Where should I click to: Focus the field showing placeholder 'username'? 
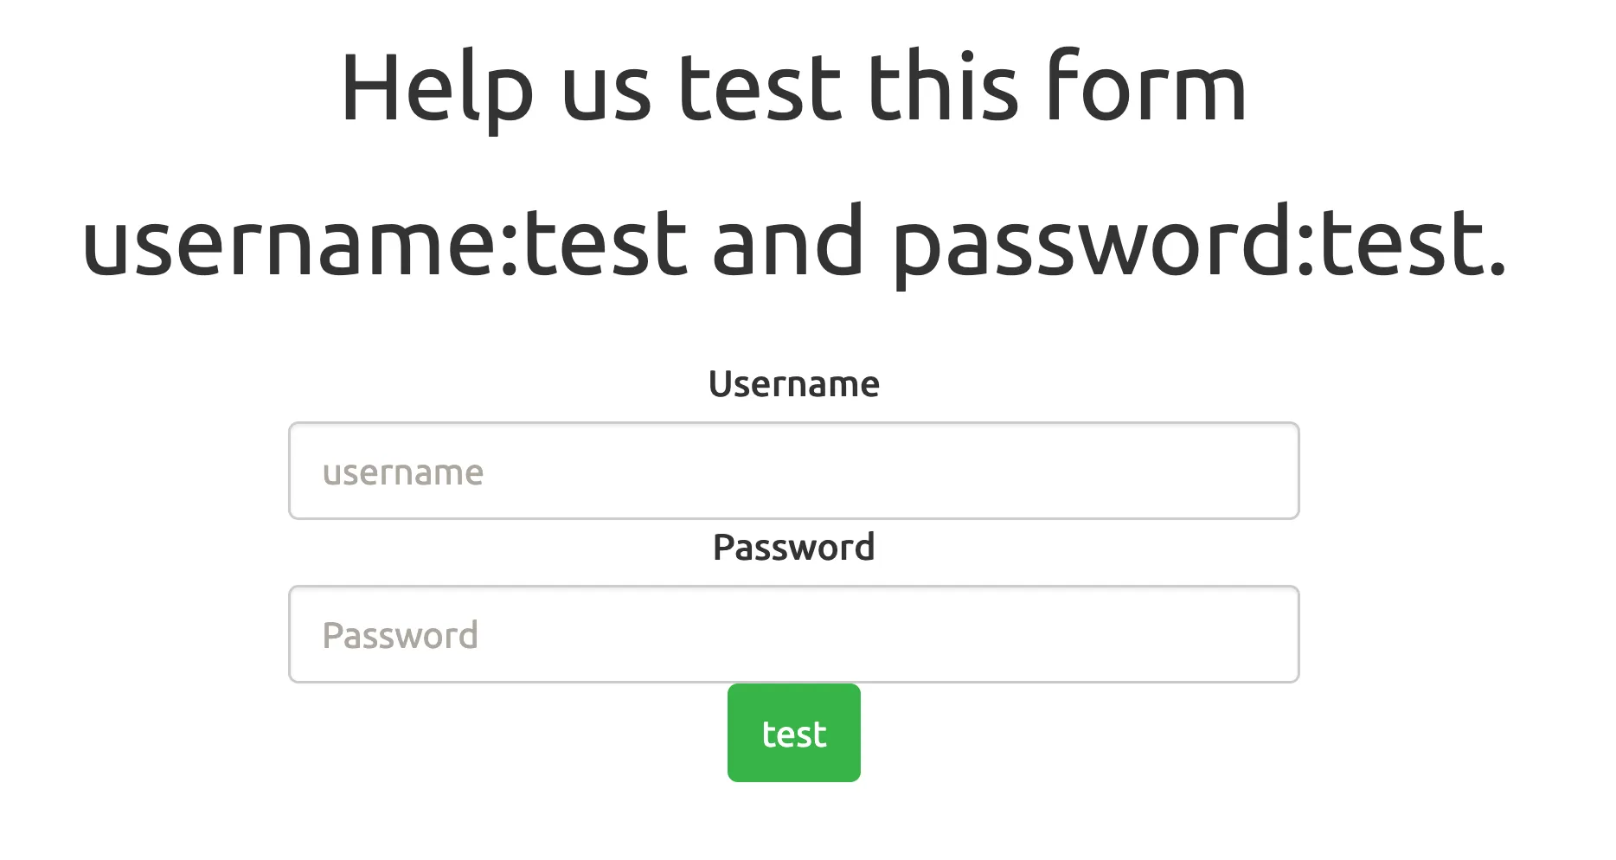(792, 471)
